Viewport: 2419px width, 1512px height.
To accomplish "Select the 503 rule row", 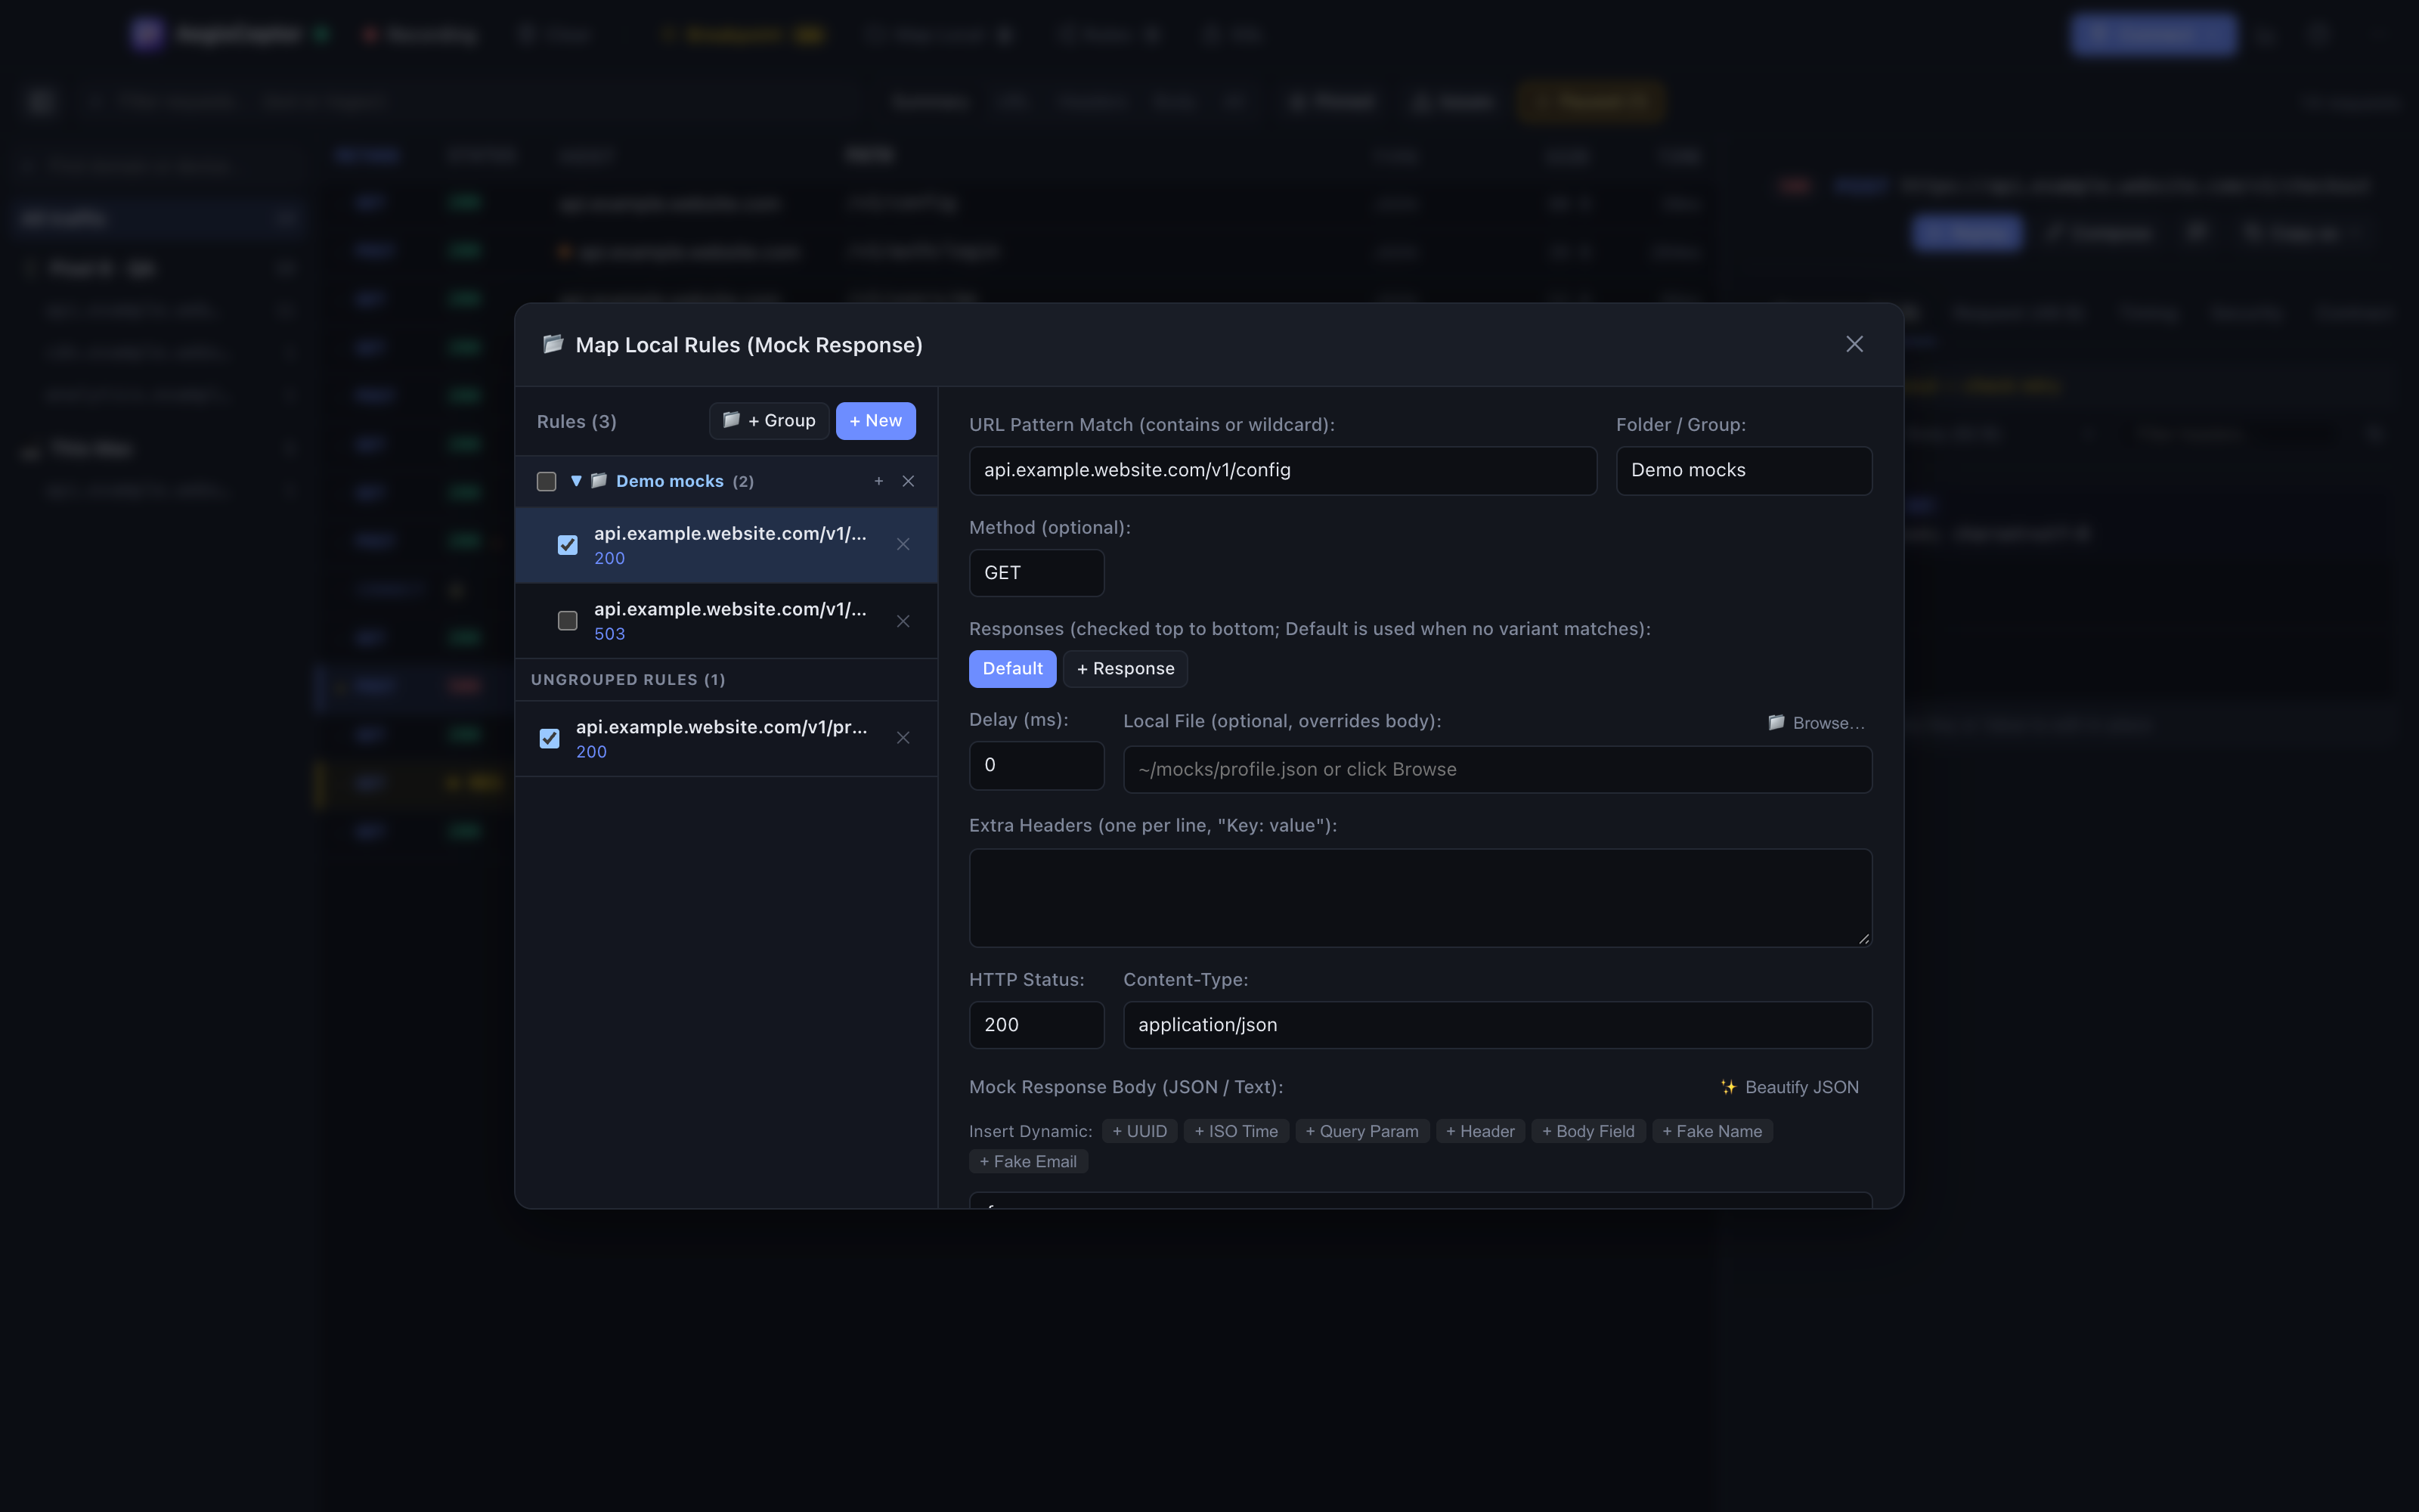I will pyautogui.click(x=726, y=621).
